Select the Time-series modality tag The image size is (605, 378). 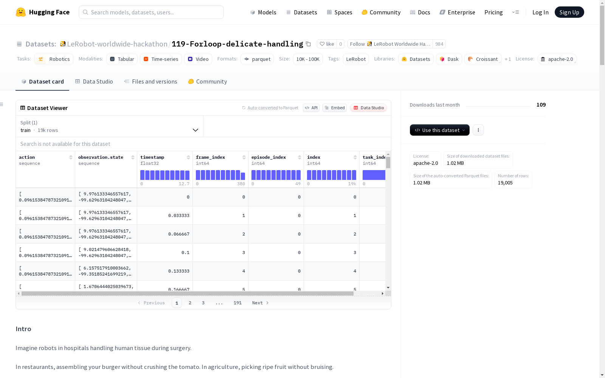[x=161, y=59]
